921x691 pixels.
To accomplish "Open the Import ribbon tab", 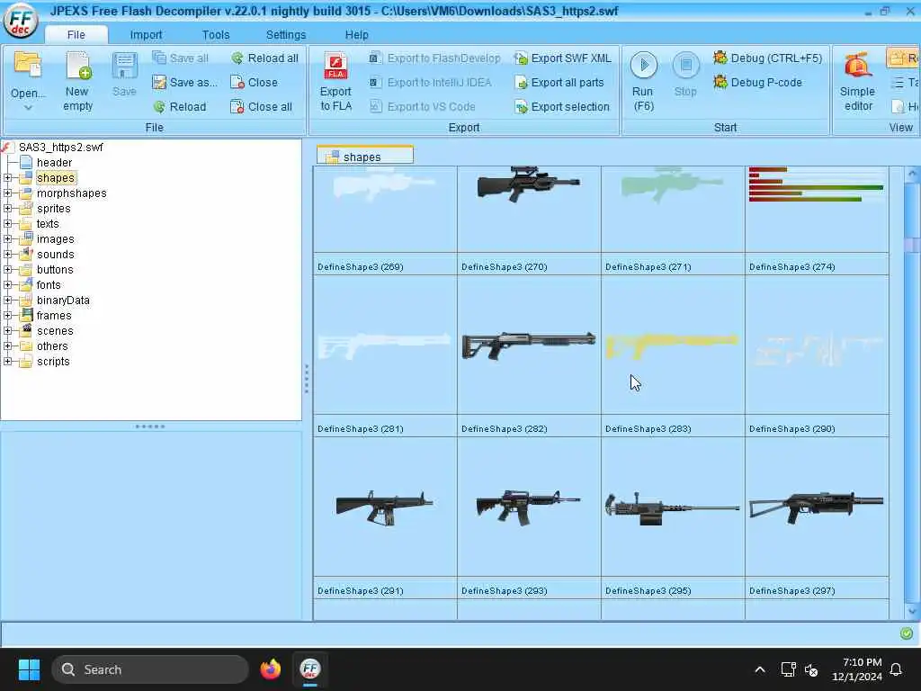I will pyautogui.click(x=146, y=35).
